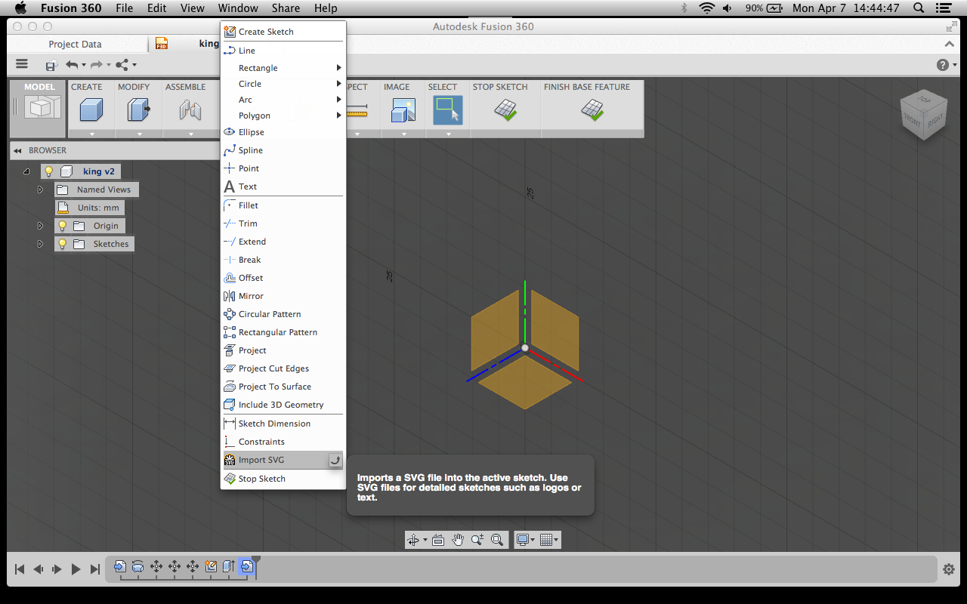Open Grid and Snaps icon
Screen dimensions: 967x604
[x=546, y=540]
